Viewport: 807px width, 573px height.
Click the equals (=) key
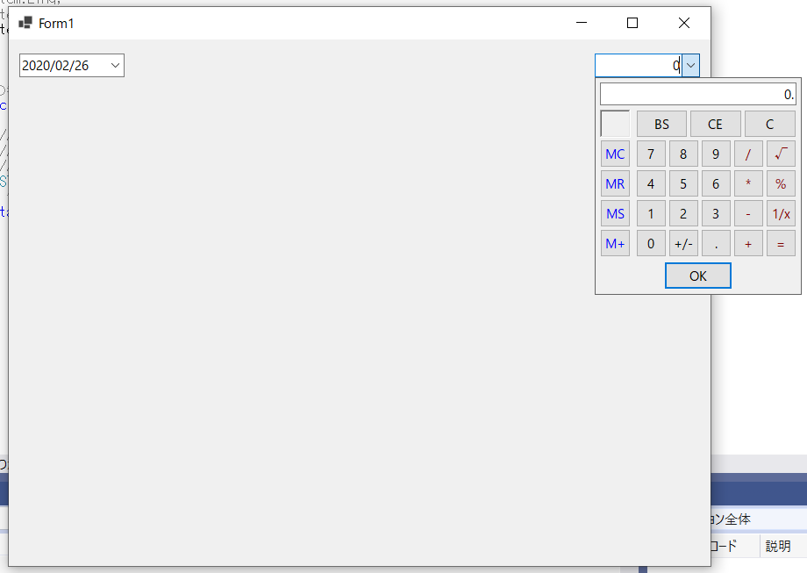click(x=781, y=244)
